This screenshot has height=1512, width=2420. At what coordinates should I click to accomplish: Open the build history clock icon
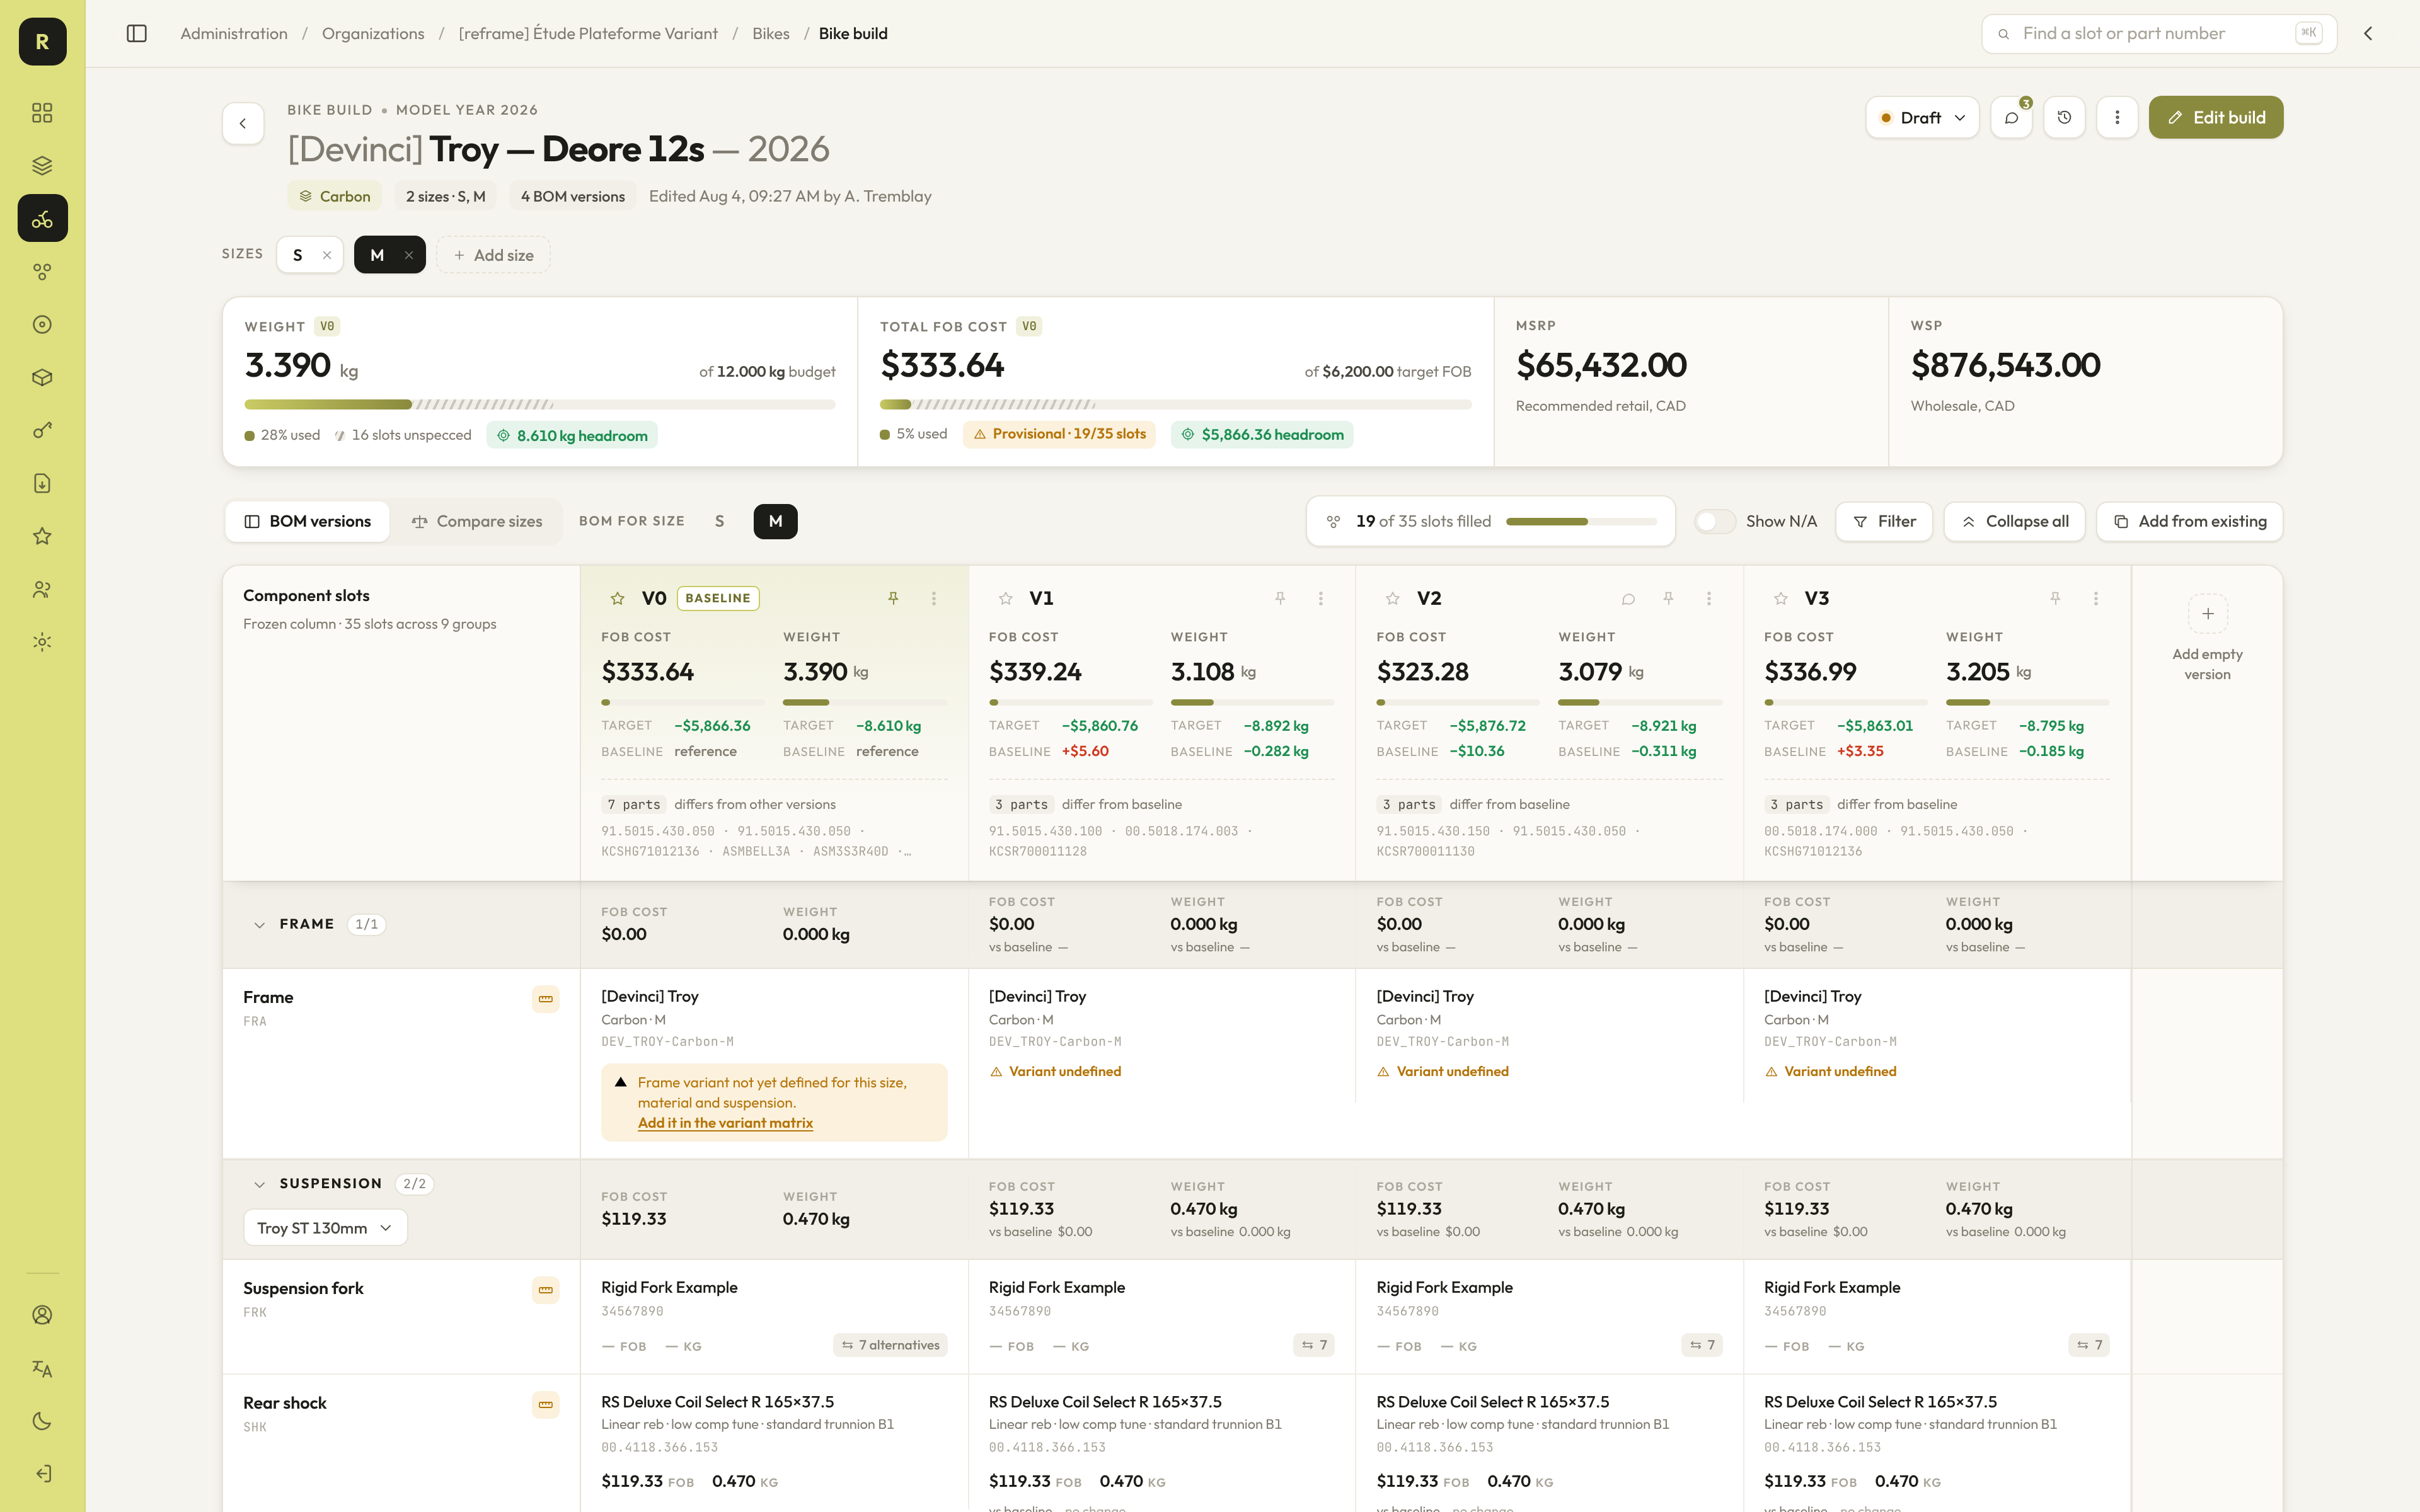2064,117
